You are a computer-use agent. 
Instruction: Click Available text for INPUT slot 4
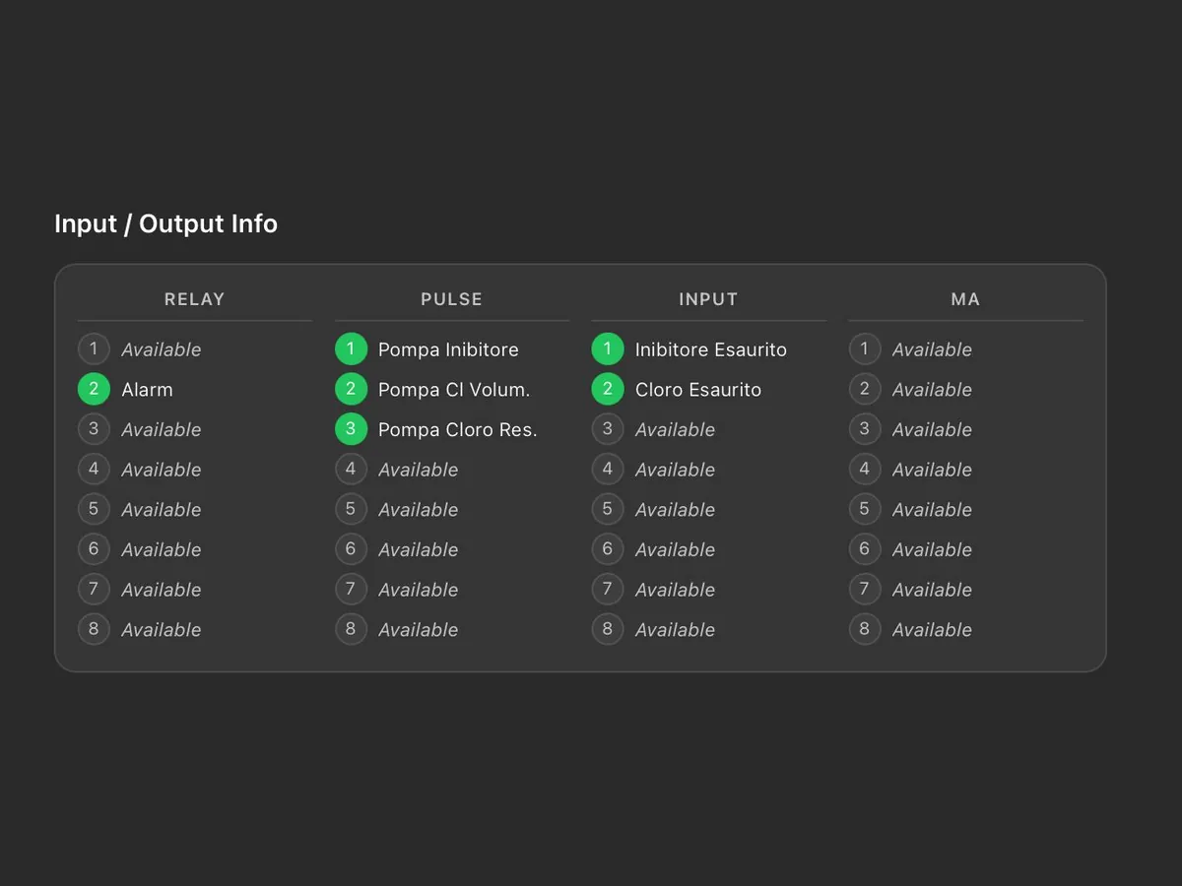coord(675,471)
